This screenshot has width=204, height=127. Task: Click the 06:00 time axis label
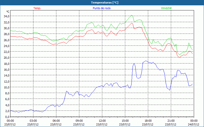56,121
